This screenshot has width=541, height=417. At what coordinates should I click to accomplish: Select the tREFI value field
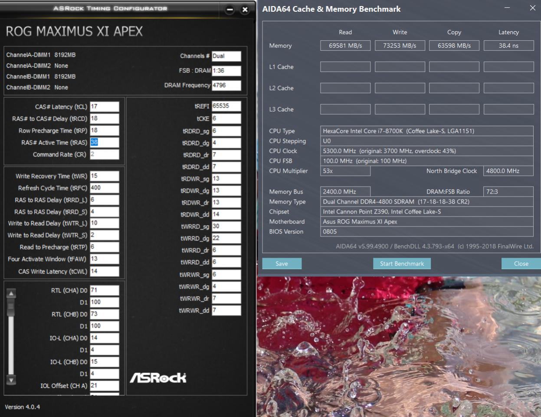coord(226,106)
